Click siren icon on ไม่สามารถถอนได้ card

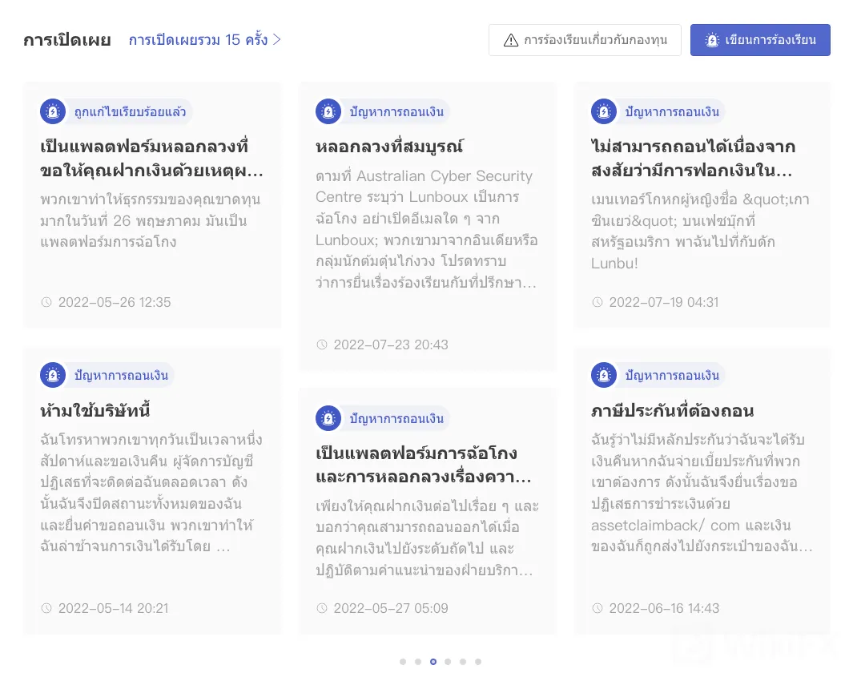[x=604, y=111]
